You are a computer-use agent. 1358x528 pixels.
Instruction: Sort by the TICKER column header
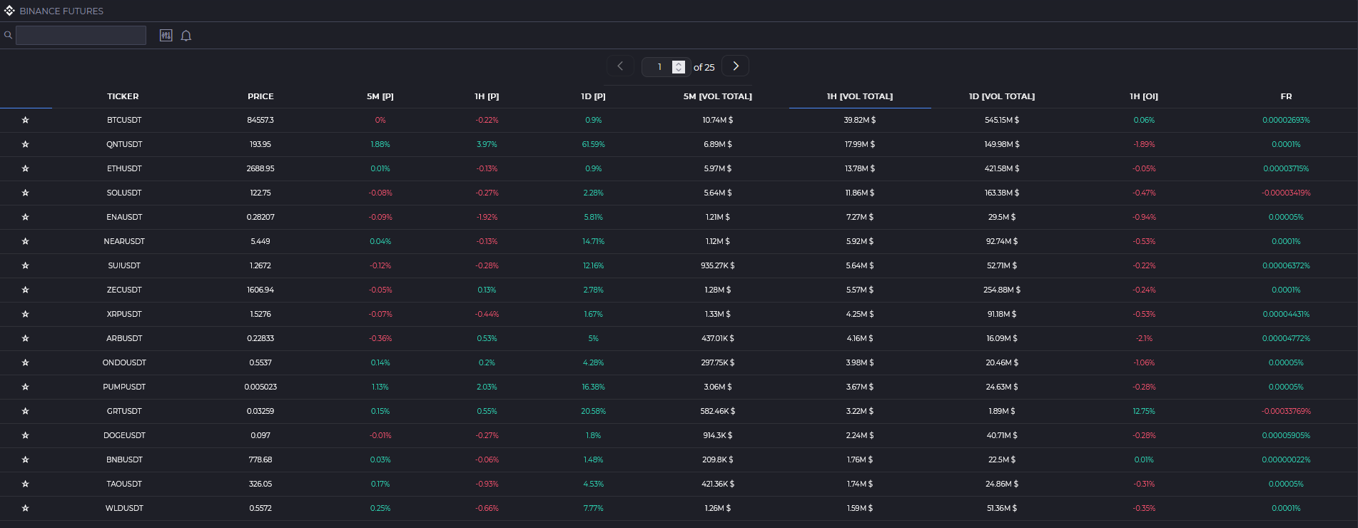123,96
